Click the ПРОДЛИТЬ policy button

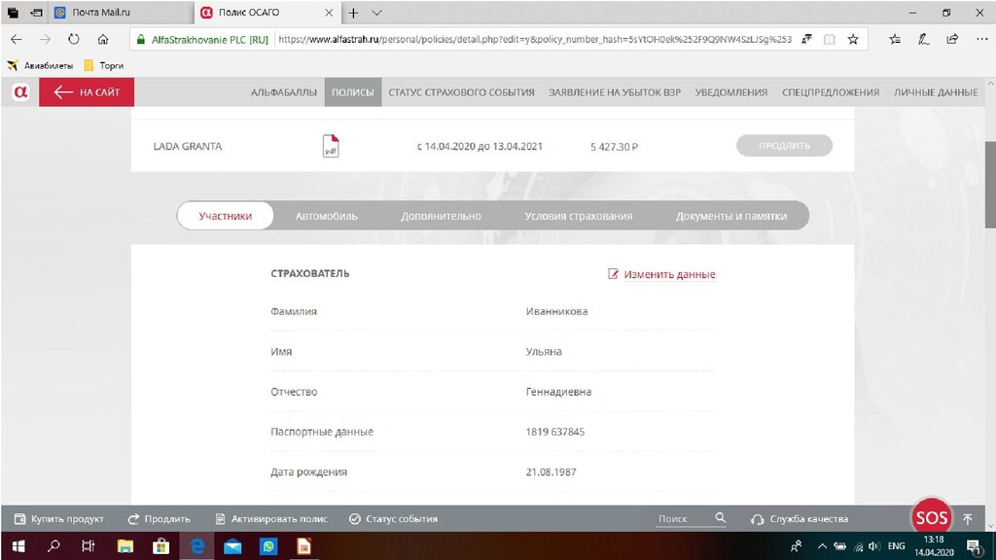784,146
